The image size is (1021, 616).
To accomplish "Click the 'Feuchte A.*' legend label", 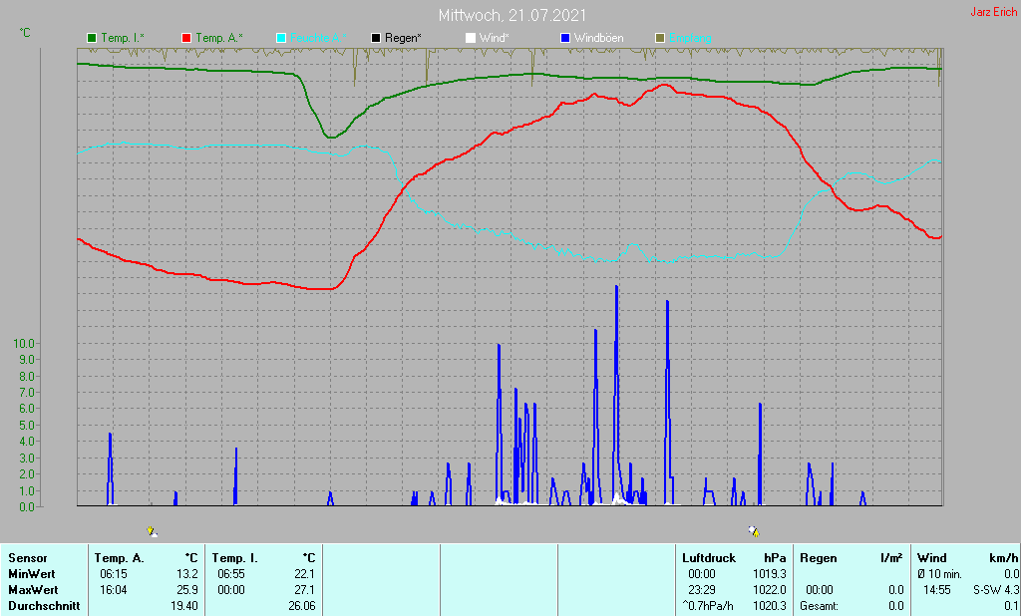I will 318,39.
